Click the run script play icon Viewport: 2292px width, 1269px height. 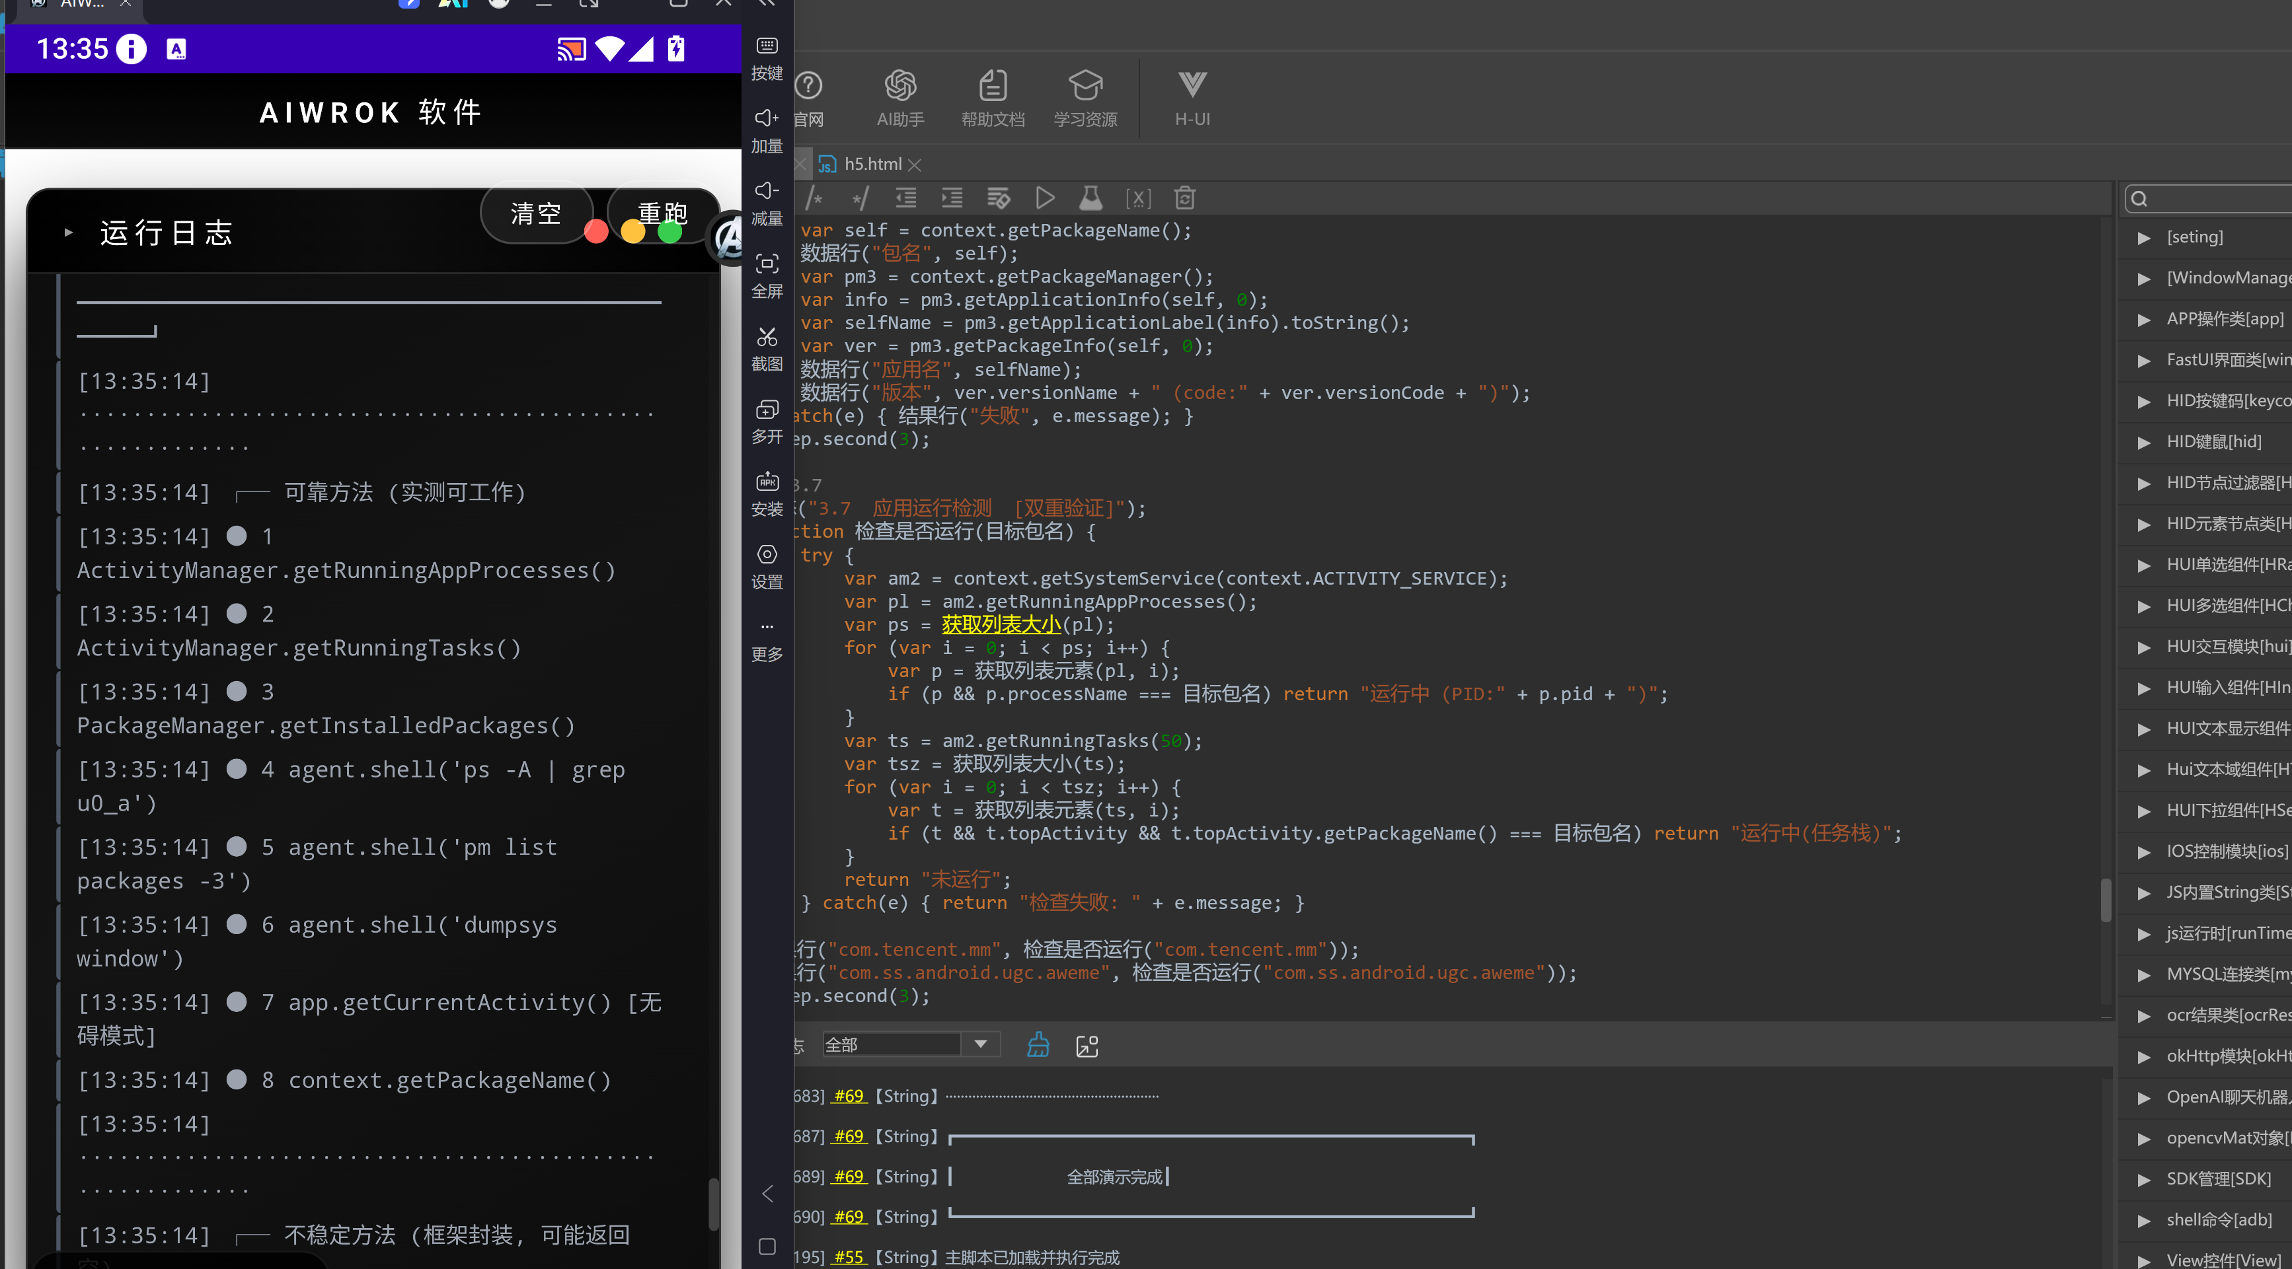(x=1045, y=198)
